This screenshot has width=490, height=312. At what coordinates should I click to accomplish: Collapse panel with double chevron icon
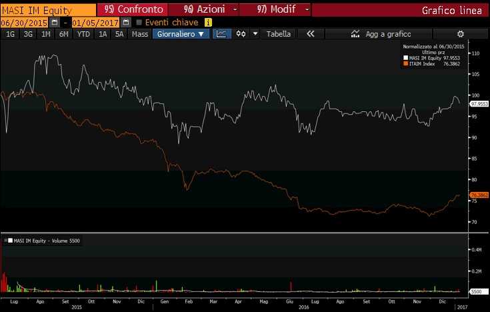[x=310, y=34]
